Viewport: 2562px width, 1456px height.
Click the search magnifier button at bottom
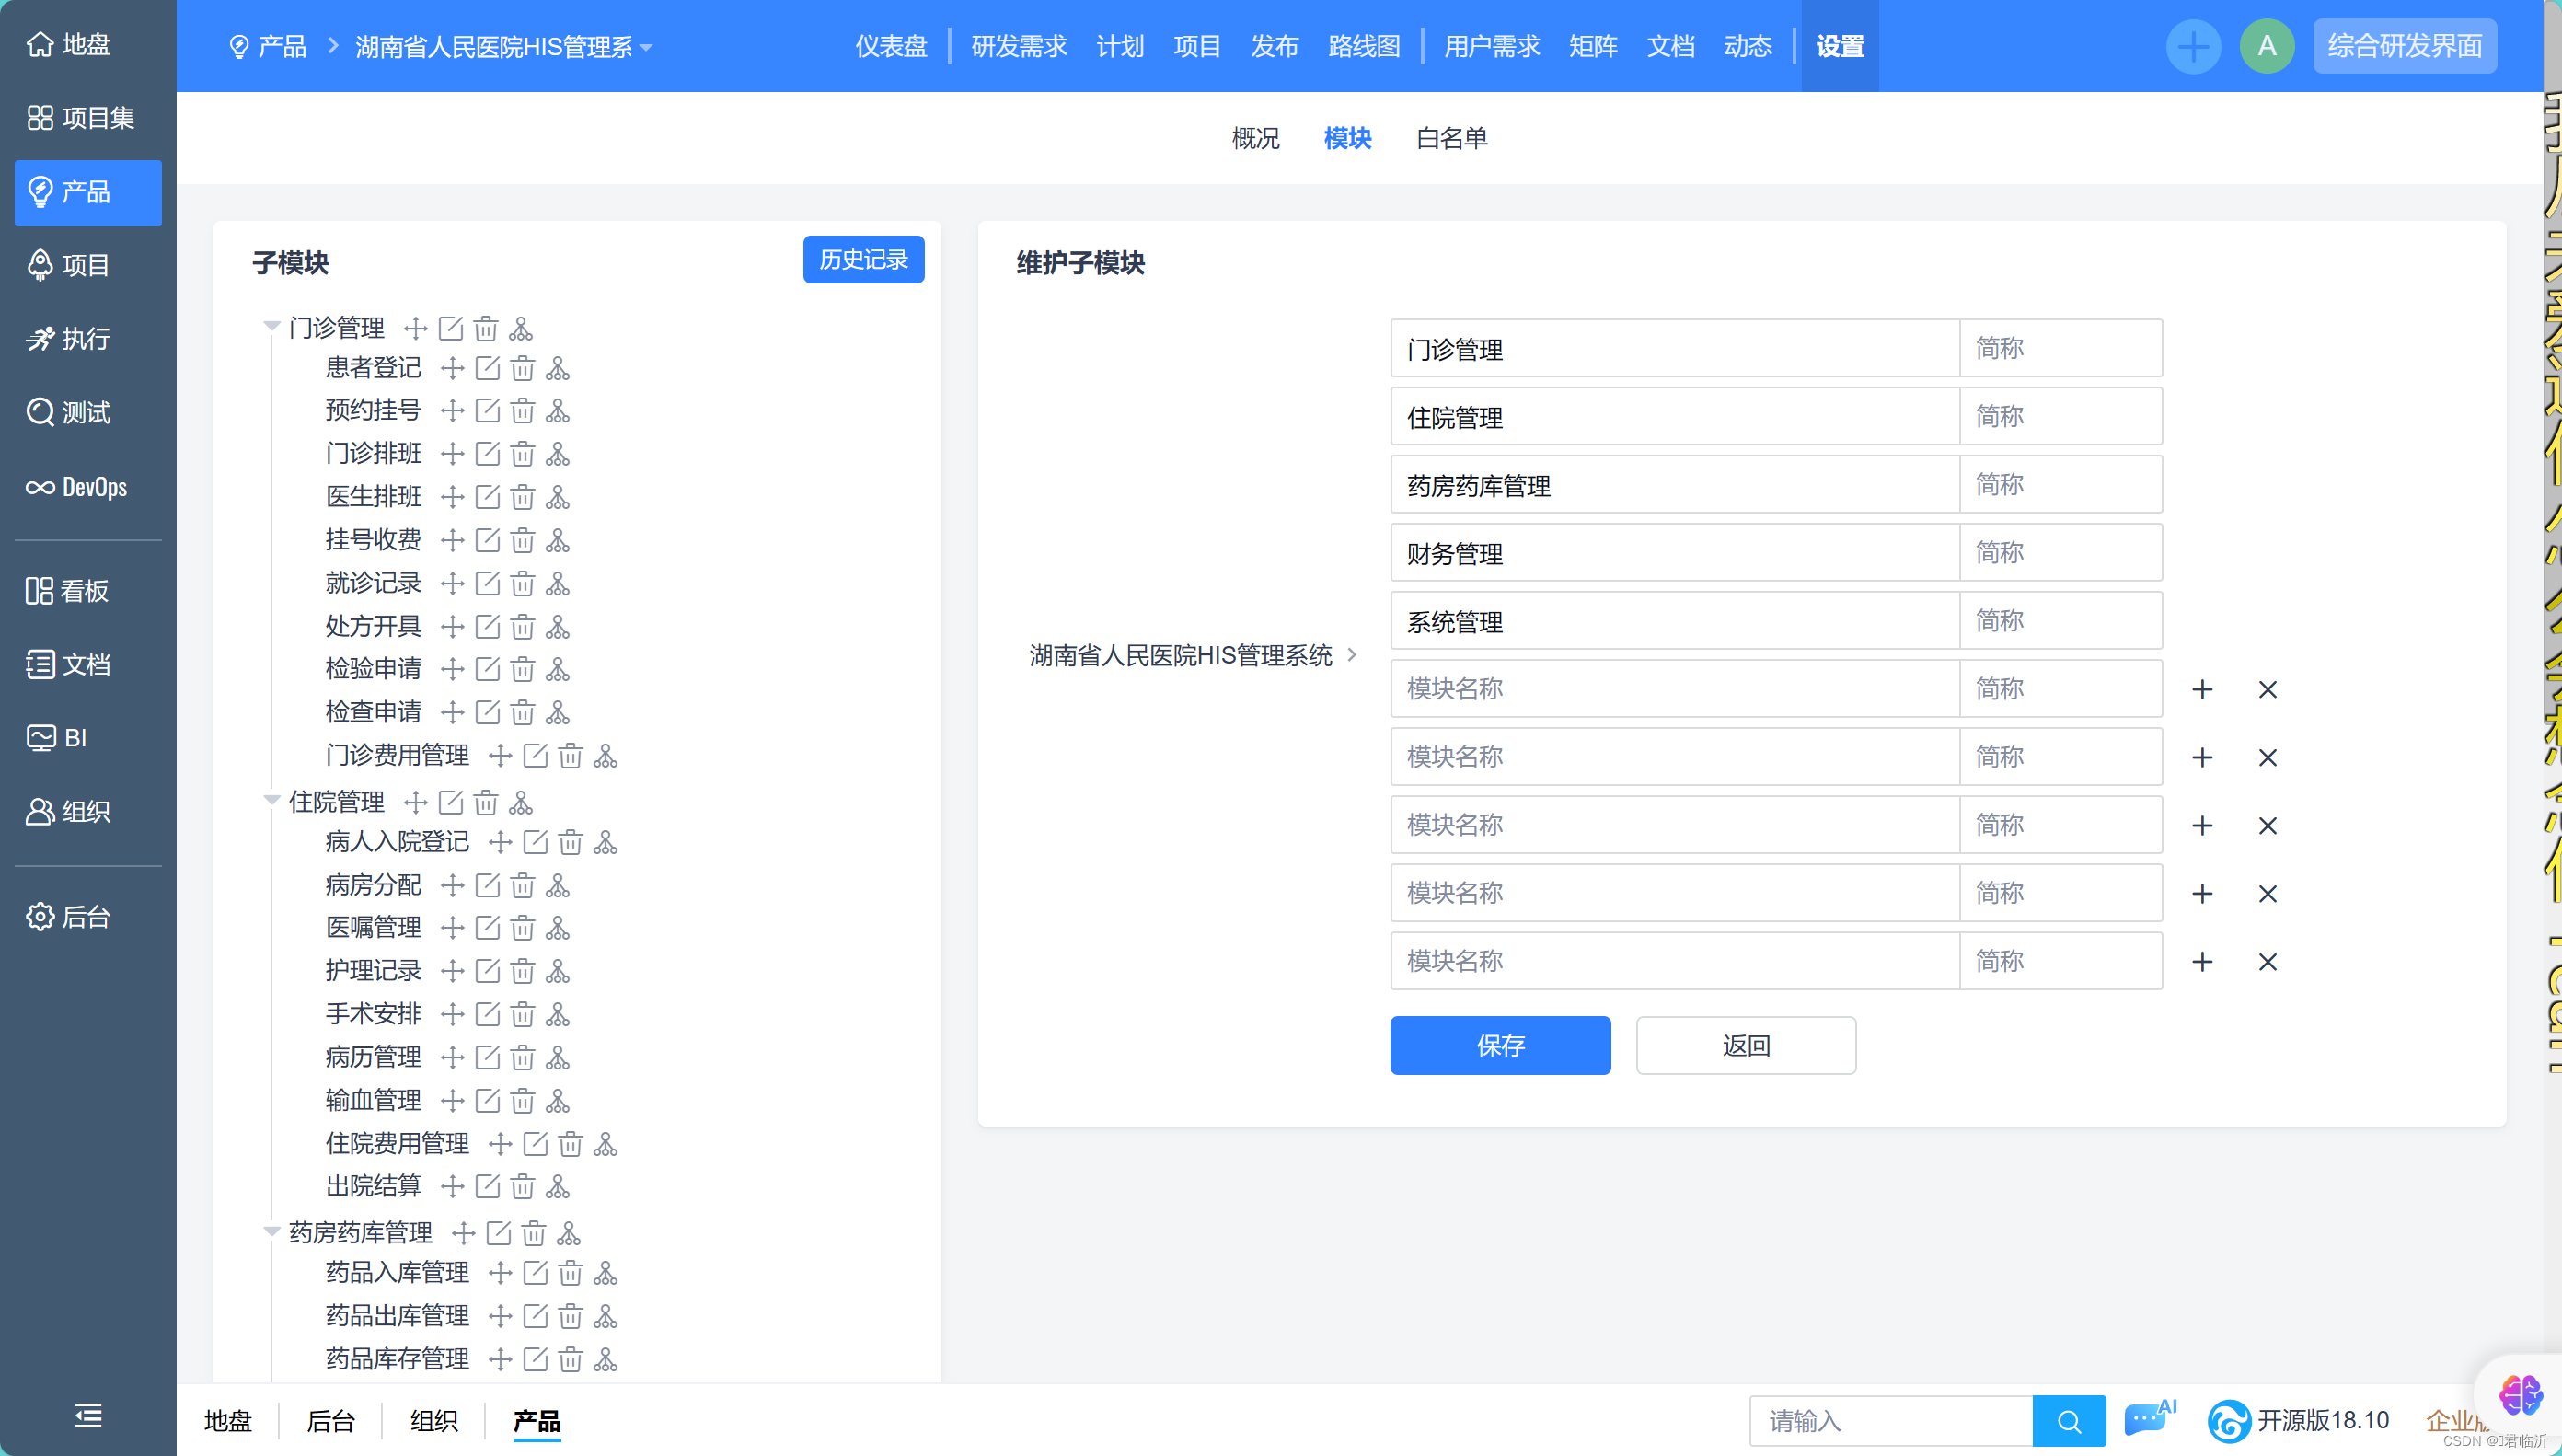point(2068,1421)
